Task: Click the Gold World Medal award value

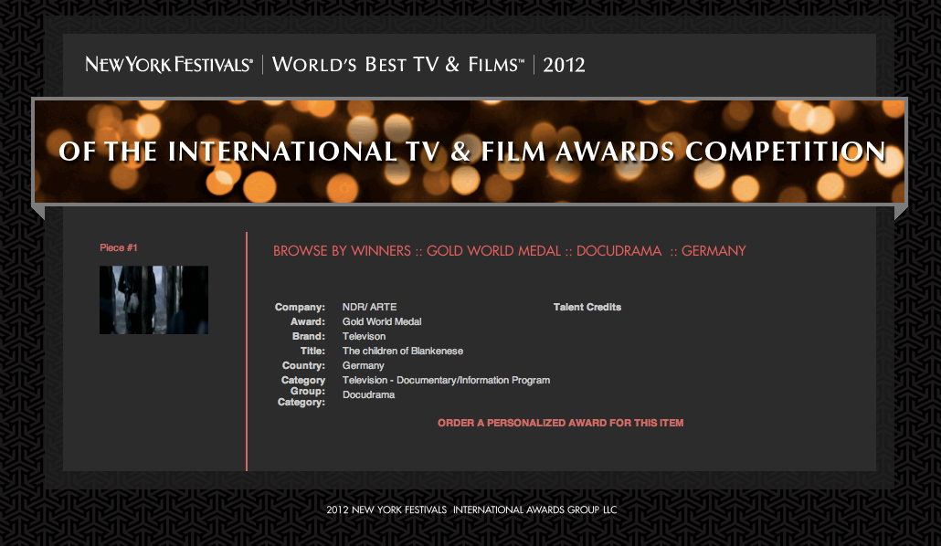Action: coord(382,321)
